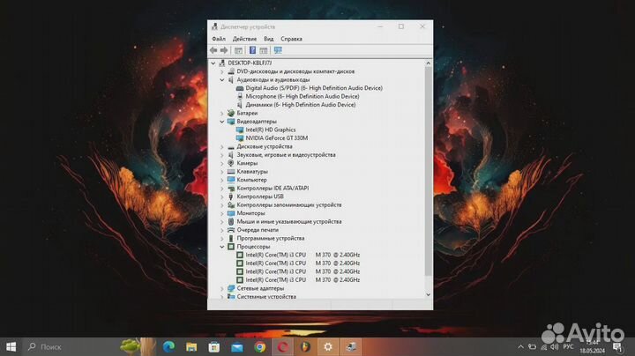Expand DVD-дисководы и дисководы компакт-дисков
This screenshot has height=356, width=635.
222,71
